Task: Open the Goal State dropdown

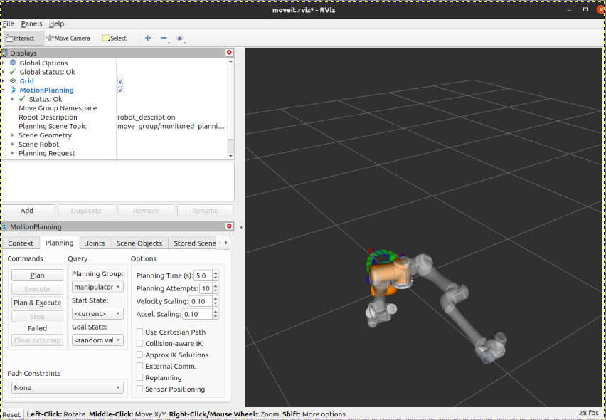Action: (97, 340)
